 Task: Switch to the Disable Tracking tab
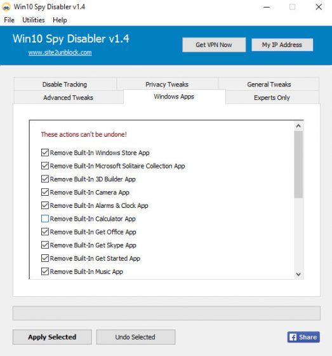(65, 85)
